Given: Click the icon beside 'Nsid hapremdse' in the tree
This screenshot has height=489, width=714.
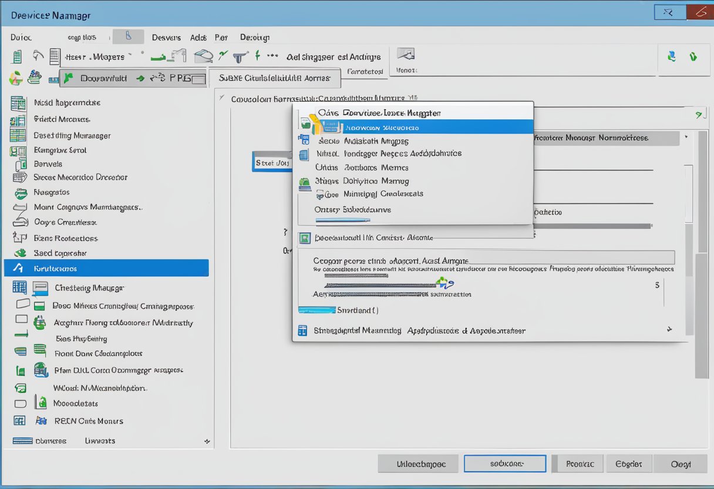Looking at the screenshot, I should pos(18,103).
